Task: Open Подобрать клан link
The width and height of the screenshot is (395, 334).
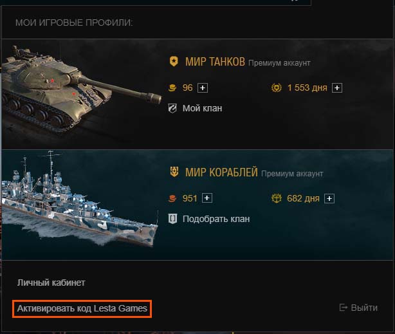Action: 216,219
